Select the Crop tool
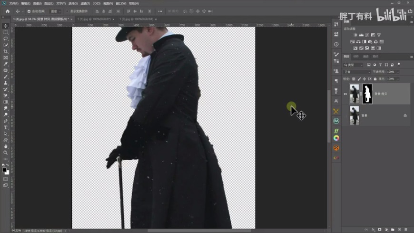The height and width of the screenshot is (233, 414). tap(6, 51)
